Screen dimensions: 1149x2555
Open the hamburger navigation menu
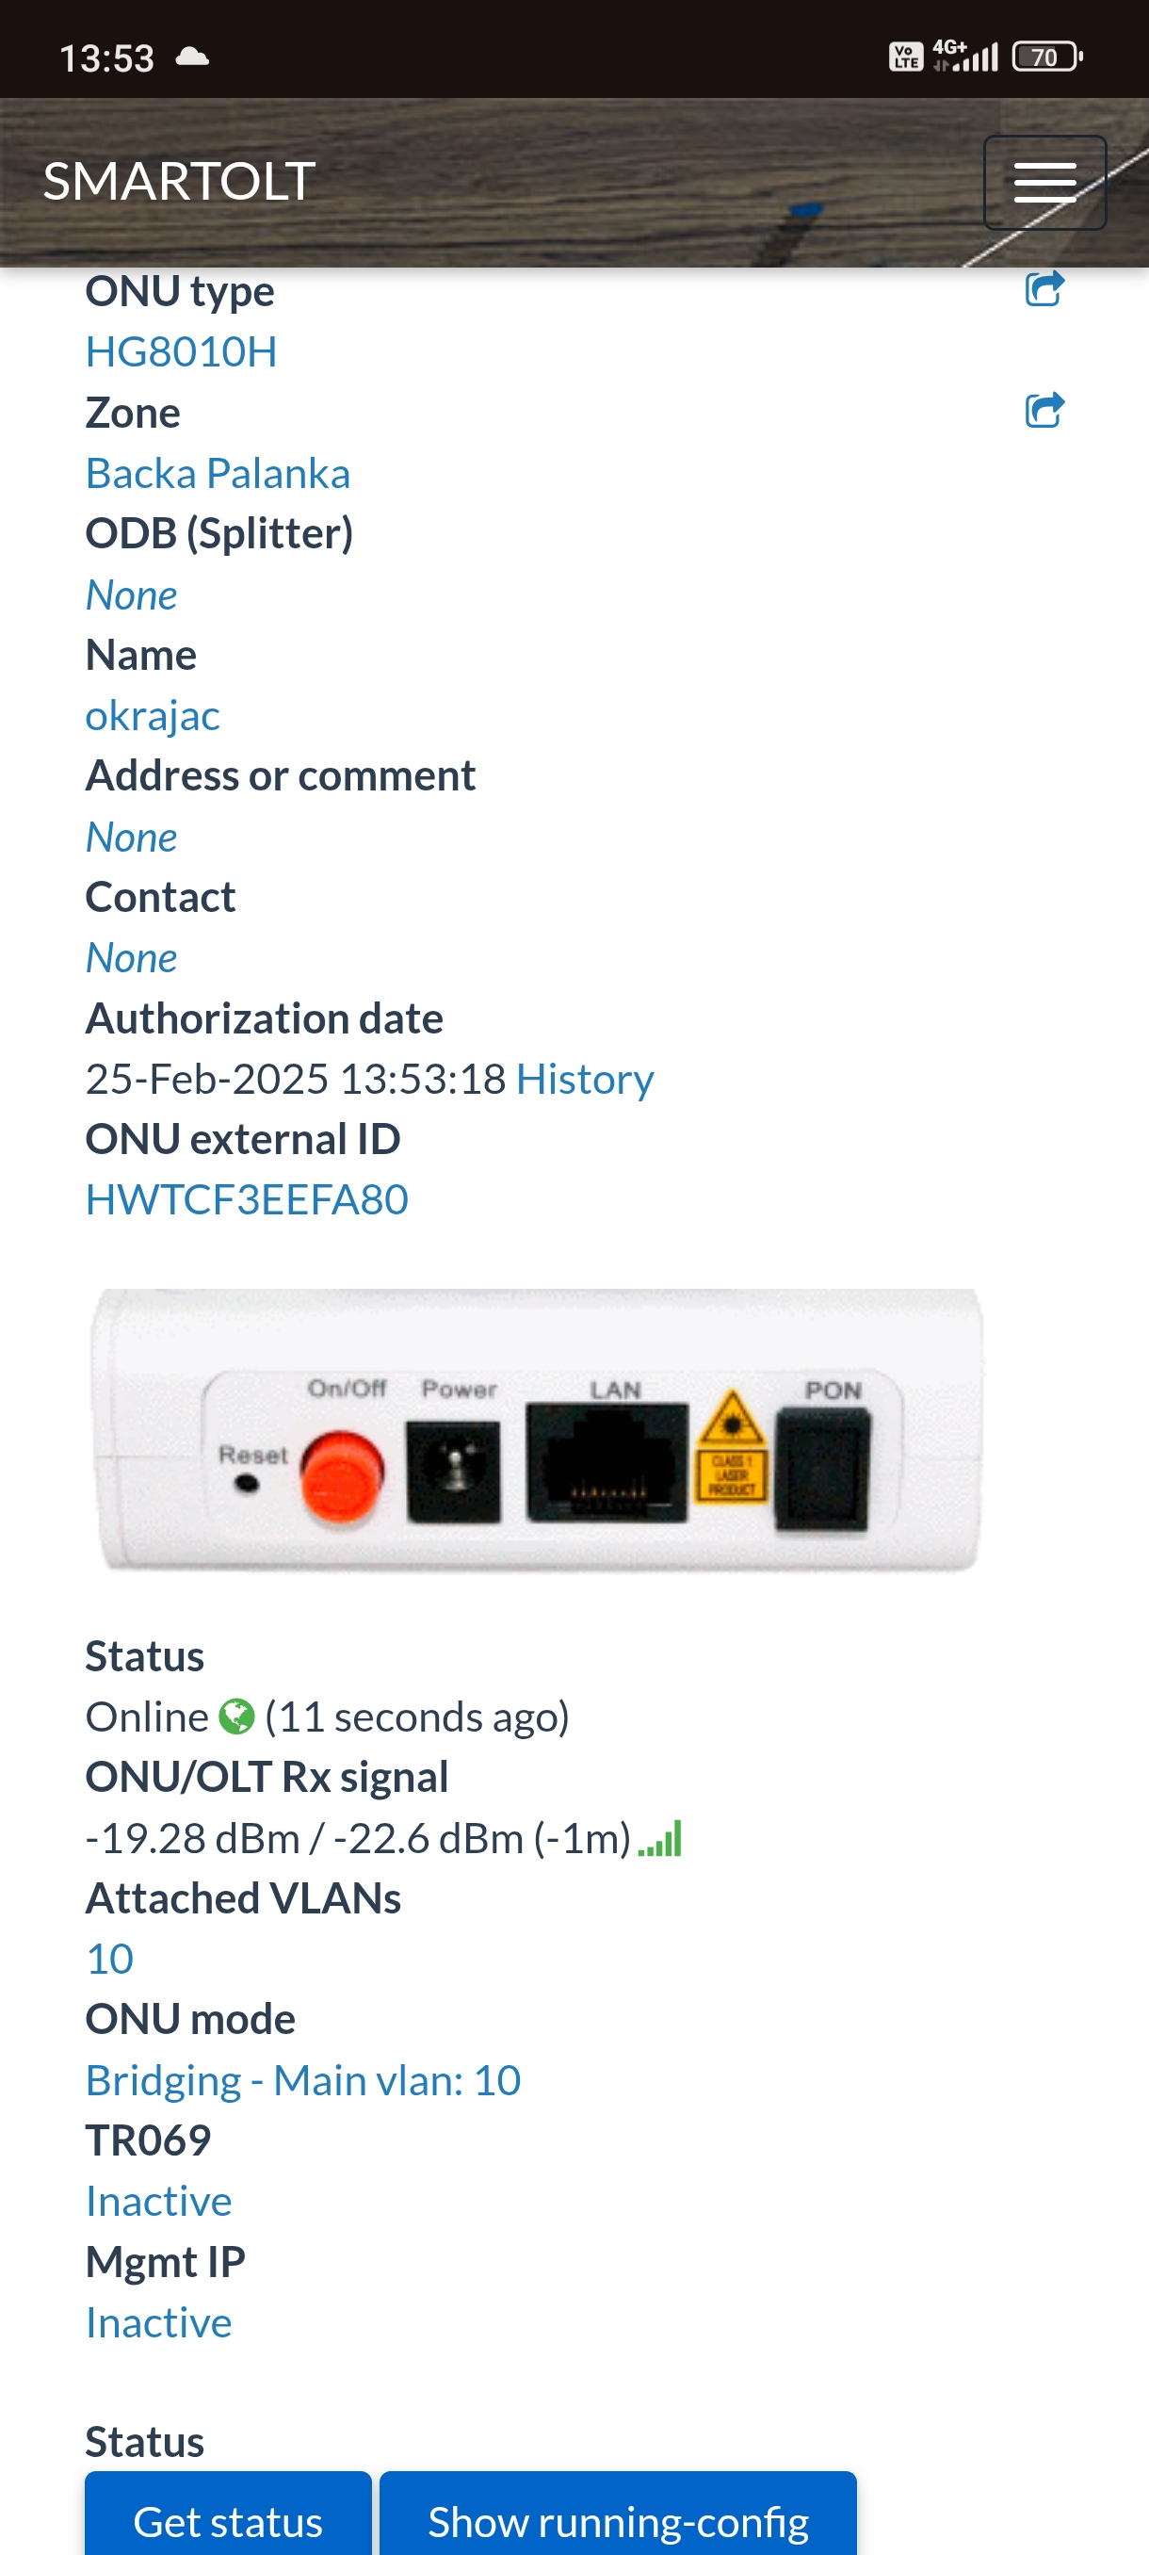[1044, 183]
